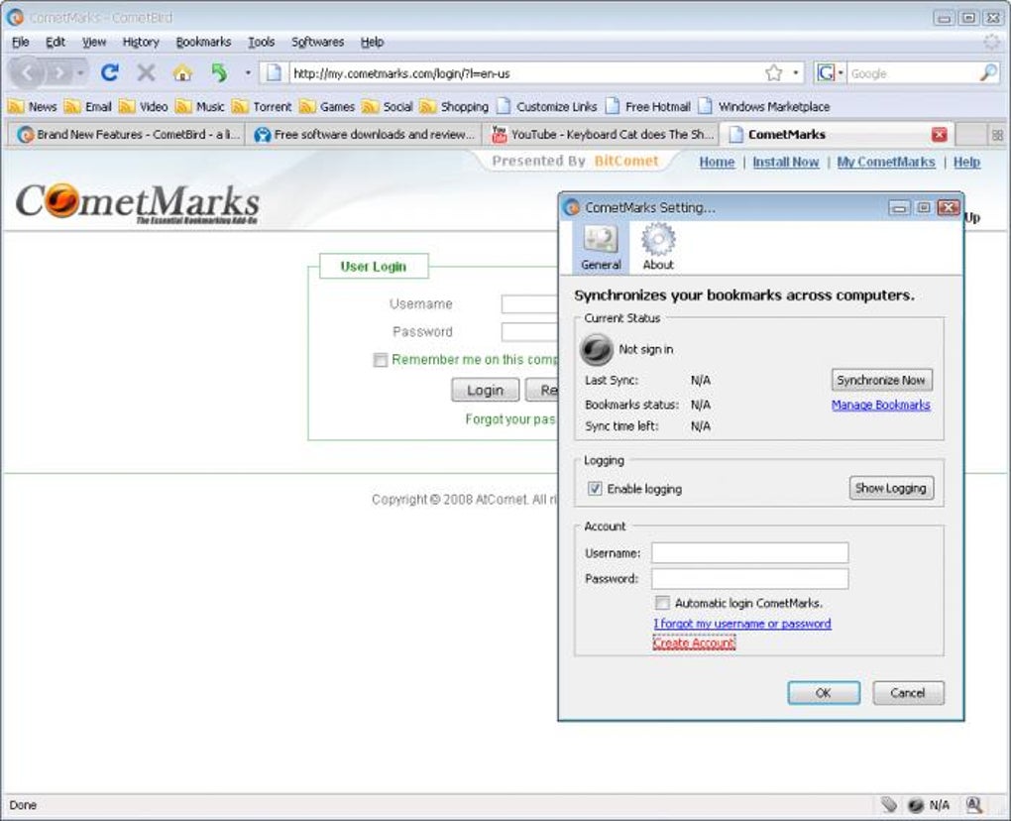
Task: Click the Synchronize Now button
Action: click(x=881, y=380)
